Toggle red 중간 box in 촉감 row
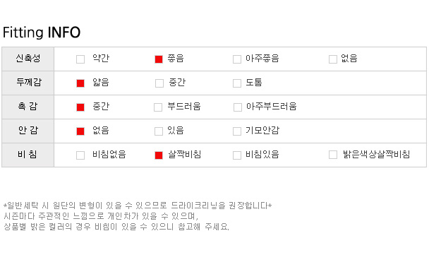This screenshot has height=255, width=429. pyautogui.click(x=80, y=107)
